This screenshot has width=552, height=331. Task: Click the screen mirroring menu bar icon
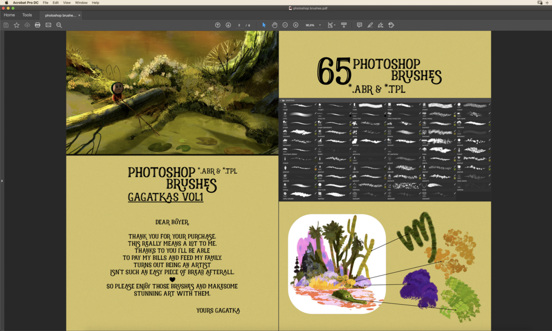[x=540, y=2]
